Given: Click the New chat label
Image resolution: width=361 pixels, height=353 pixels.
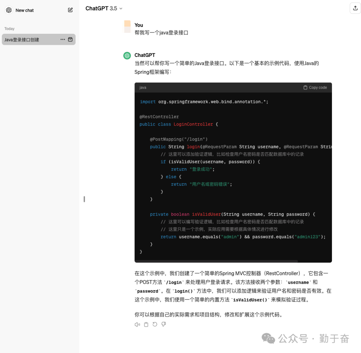Looking at the screenshot, I should tap(24, 10).
